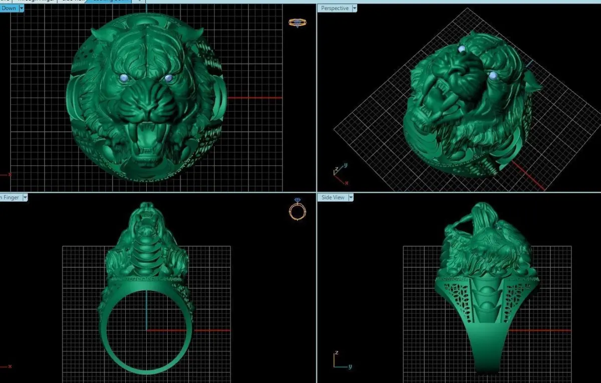
Task: Click the Finger viewport title label
Action: (10, 198)
